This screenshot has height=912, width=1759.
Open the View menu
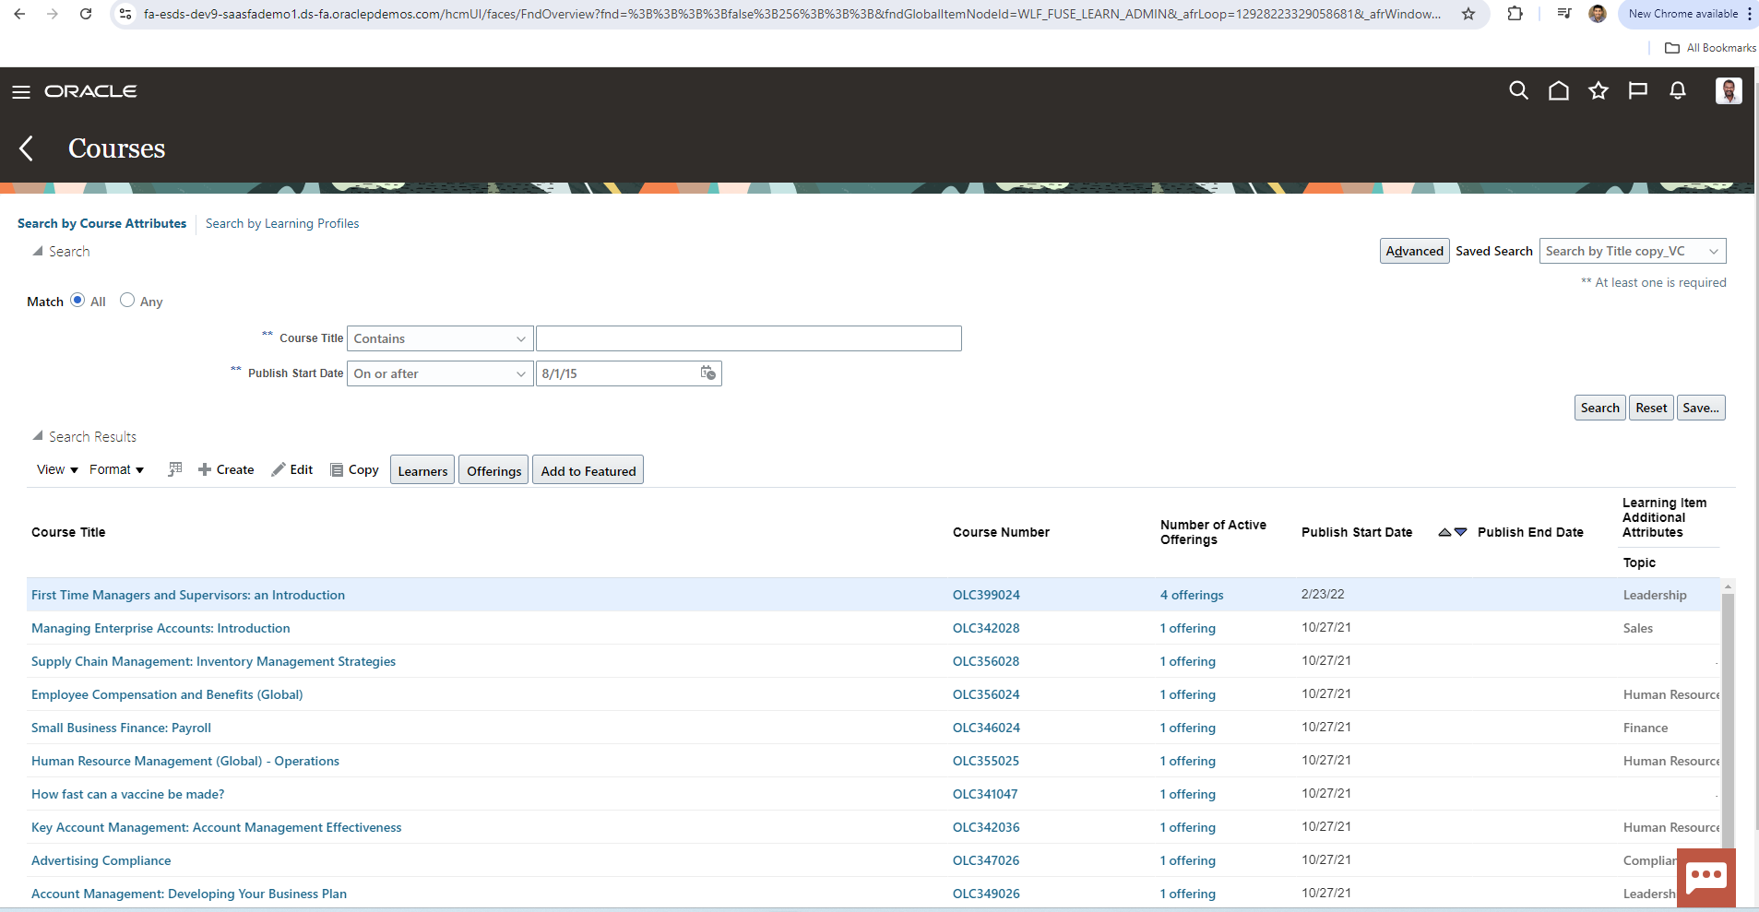click(57, 469)
